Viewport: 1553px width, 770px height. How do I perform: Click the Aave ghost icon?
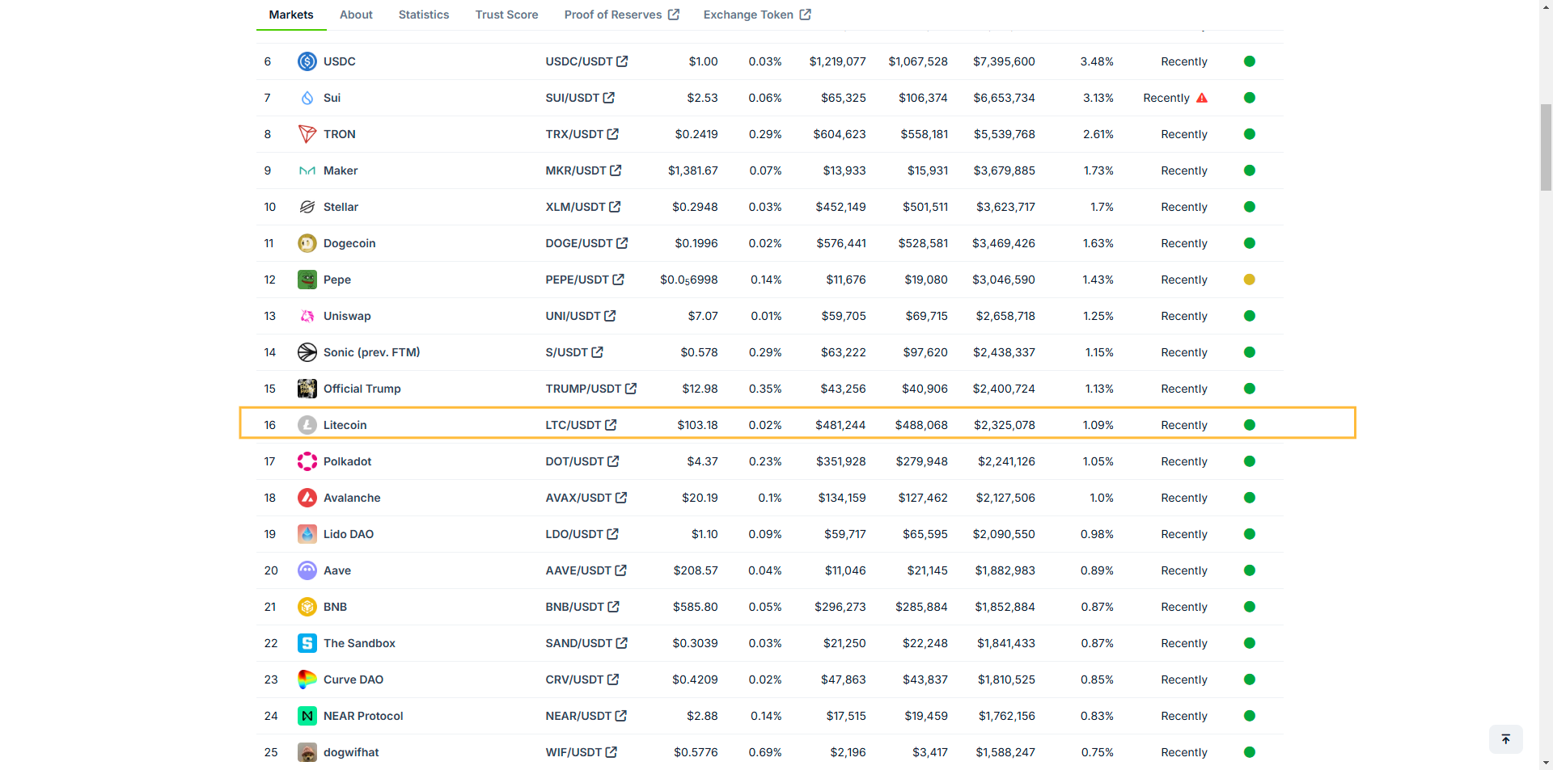(307, 570)
